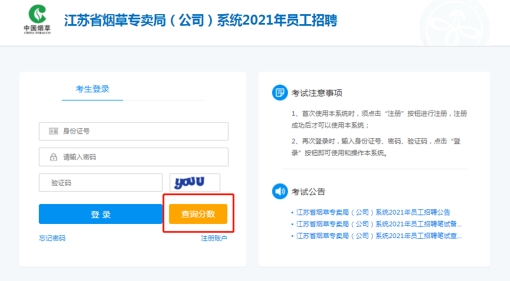Focus the 身份证号 input field
Screen dimensions: 510x281
(x=134, y=131)
